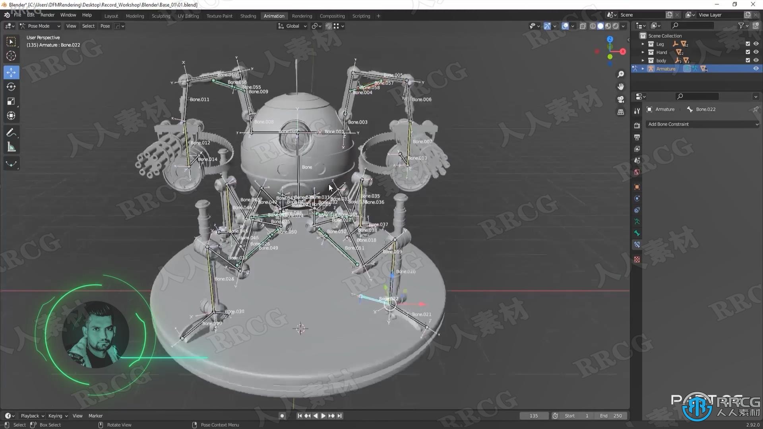Image resolution: width=763 pixels, height=429 pixels.
Task: Activate the 3D Cursor tool
Action: pos(11,56)
